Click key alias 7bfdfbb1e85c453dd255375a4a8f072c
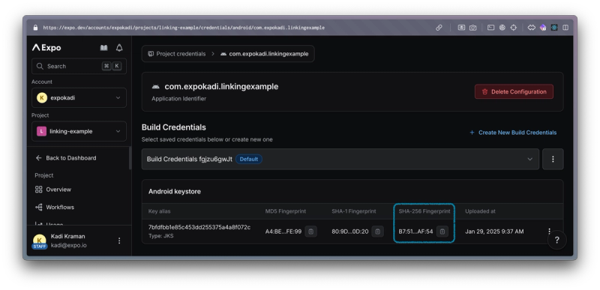Screen dimensions: 600x290 tap(199, 227)
